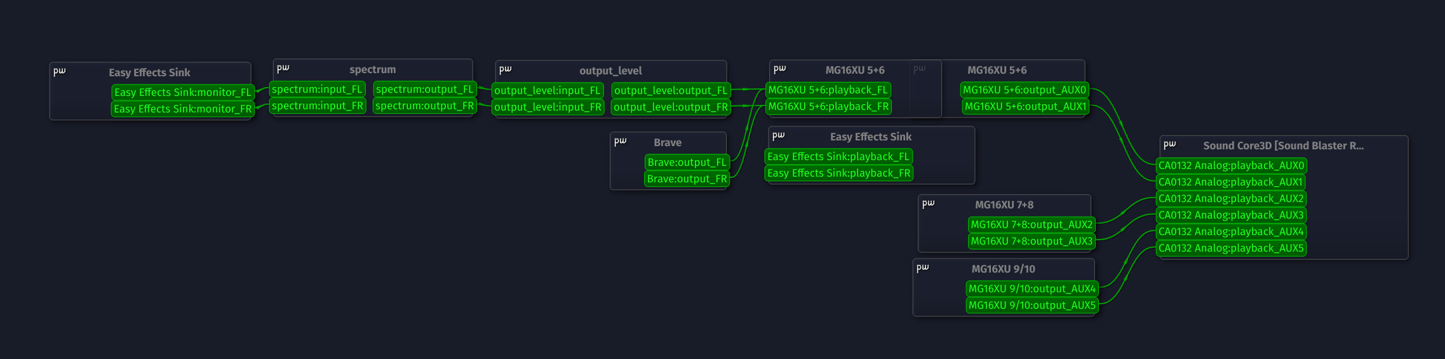Click the pw icon on the Sound Core3D node
Screen dimensions: 1445x359
click(1170, 144)
